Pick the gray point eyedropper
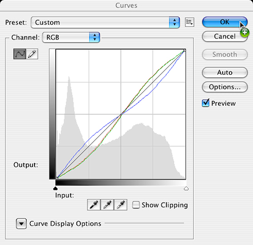Screen dimensions: 253x245 [107, 205]
